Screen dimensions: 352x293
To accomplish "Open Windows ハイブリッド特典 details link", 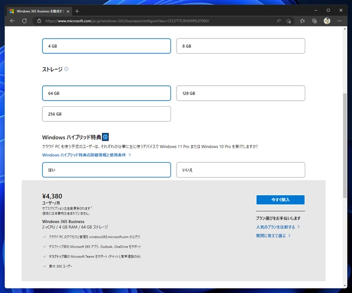I will click(x=86, y=155).
